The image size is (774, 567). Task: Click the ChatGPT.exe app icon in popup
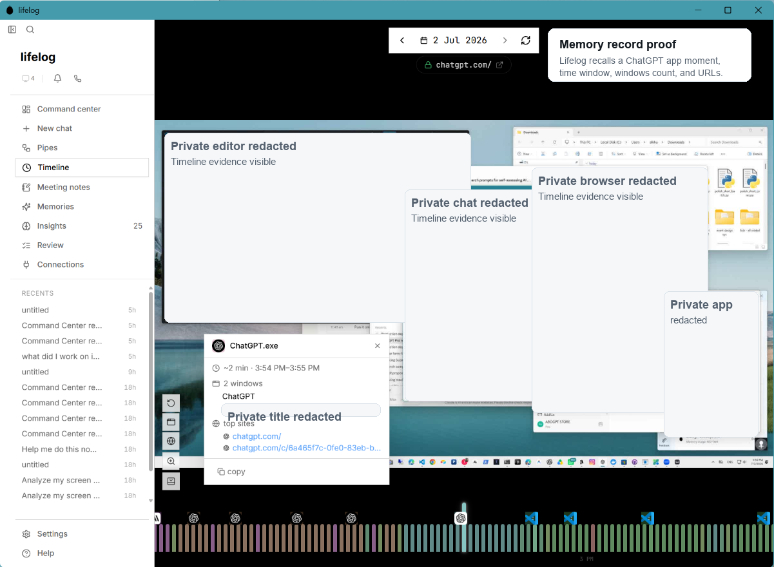point(218,346)
